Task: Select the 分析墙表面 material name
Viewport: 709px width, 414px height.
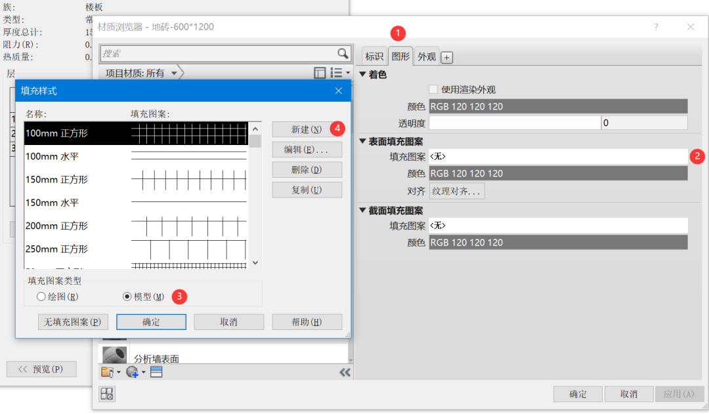Action: 156,359
